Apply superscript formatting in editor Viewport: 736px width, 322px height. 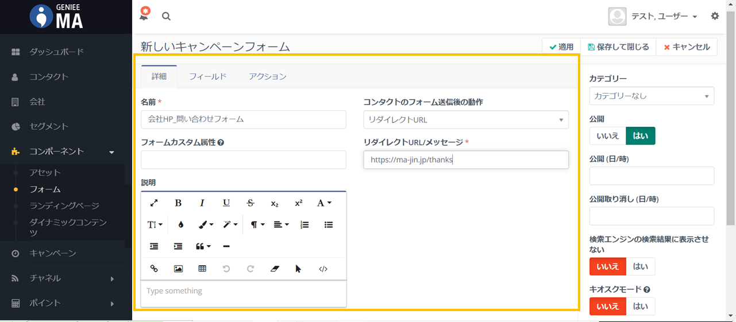click(299, 203)
